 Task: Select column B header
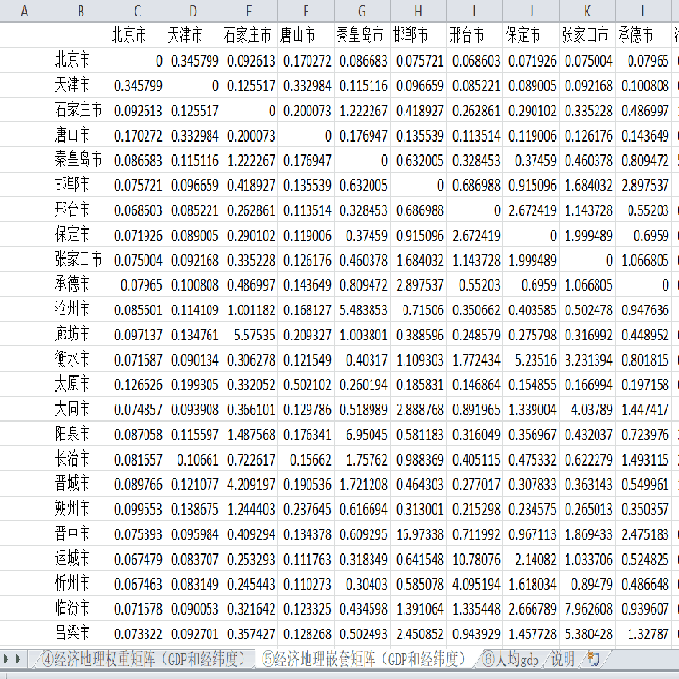pyautogui.click(x=81, y=11)
